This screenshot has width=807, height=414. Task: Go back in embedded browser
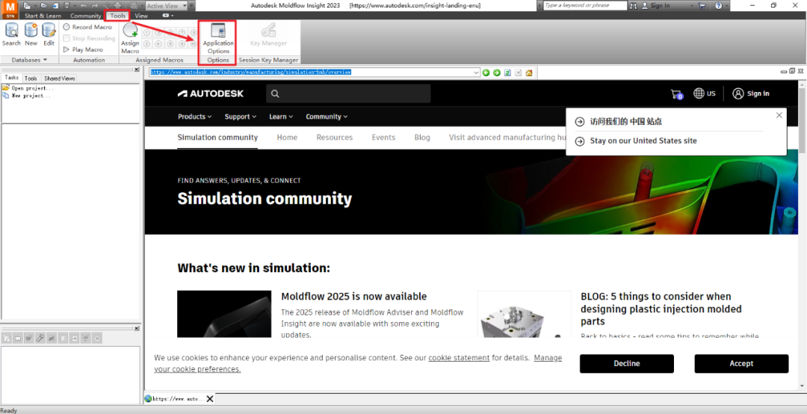486,72
